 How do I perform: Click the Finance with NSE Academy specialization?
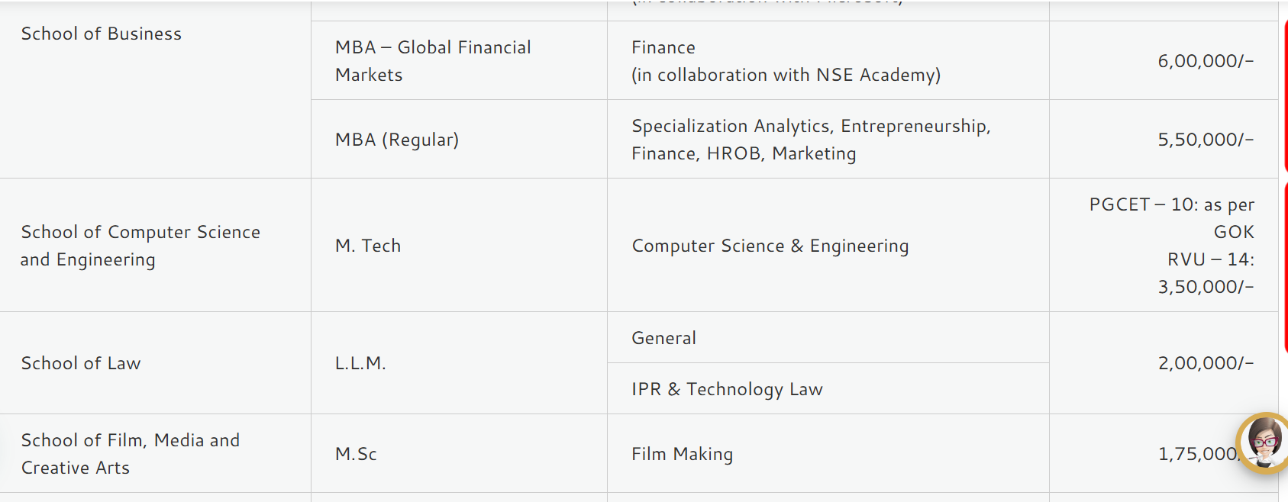coord(786,60)
